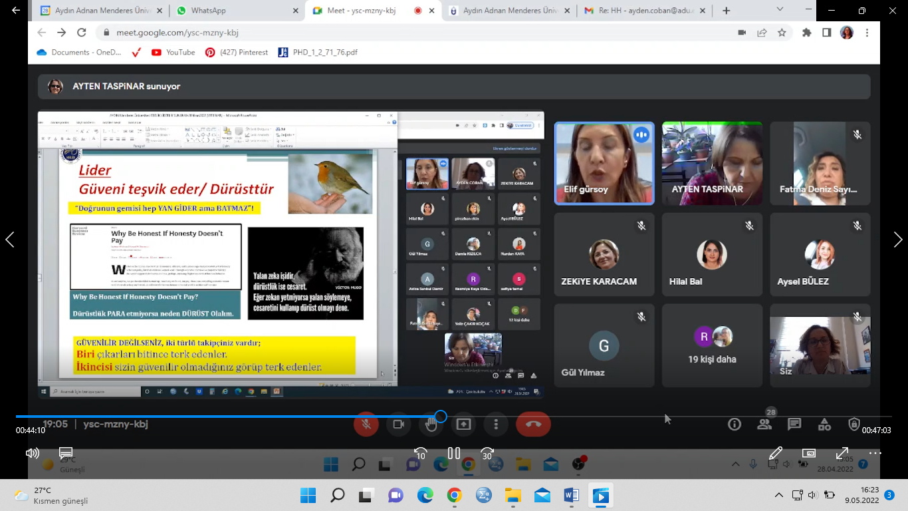Go back using the top-left arrow

coord(16,11)
